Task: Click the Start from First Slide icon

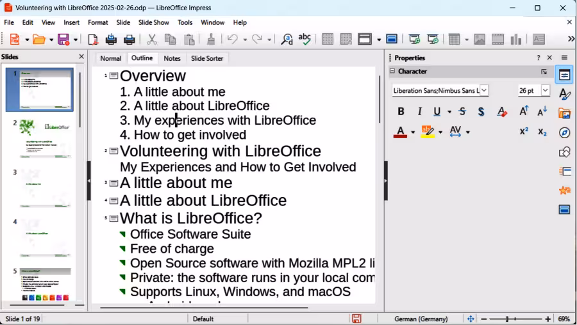Action: pos(414,39)
